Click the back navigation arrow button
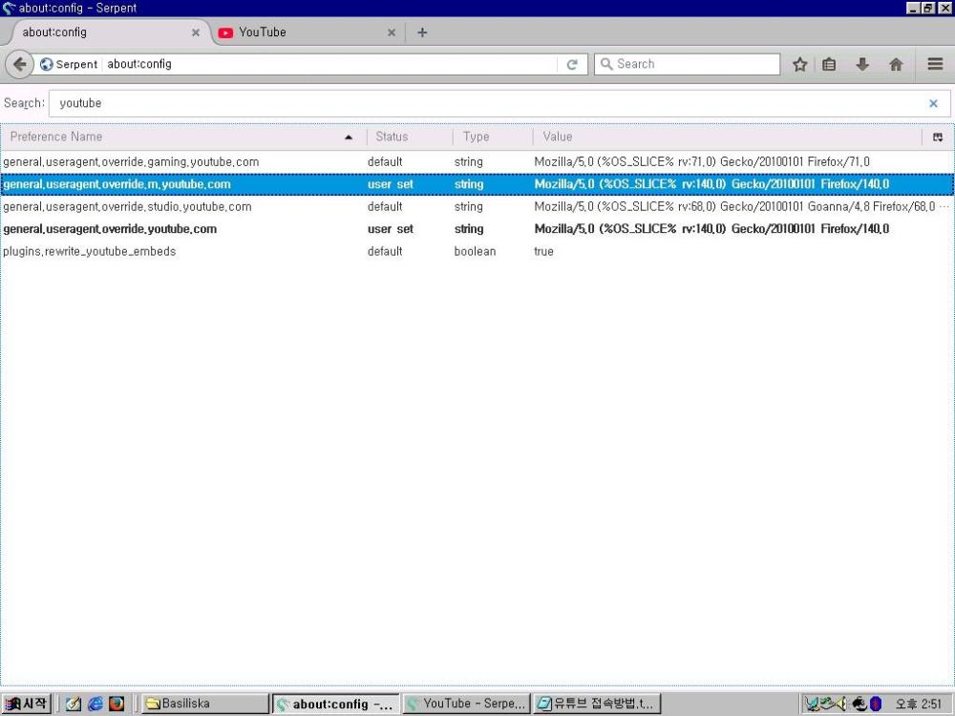Image resolution: width=955 pixels, height=716 pixels. click(19, 64)
